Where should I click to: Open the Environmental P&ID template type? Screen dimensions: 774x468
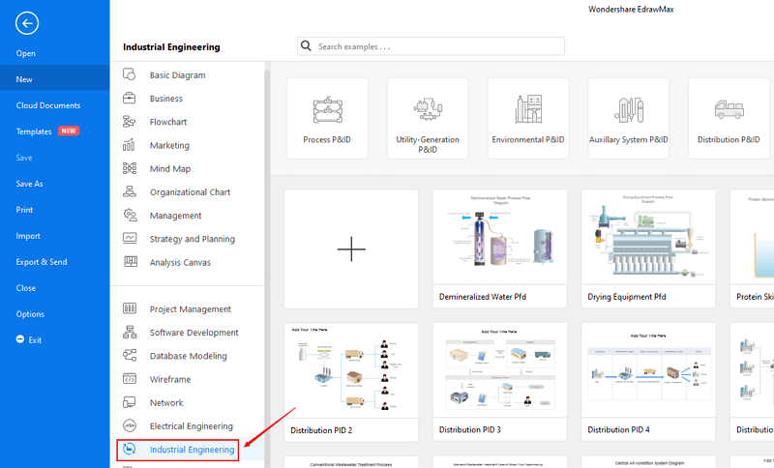pos(528,118)
